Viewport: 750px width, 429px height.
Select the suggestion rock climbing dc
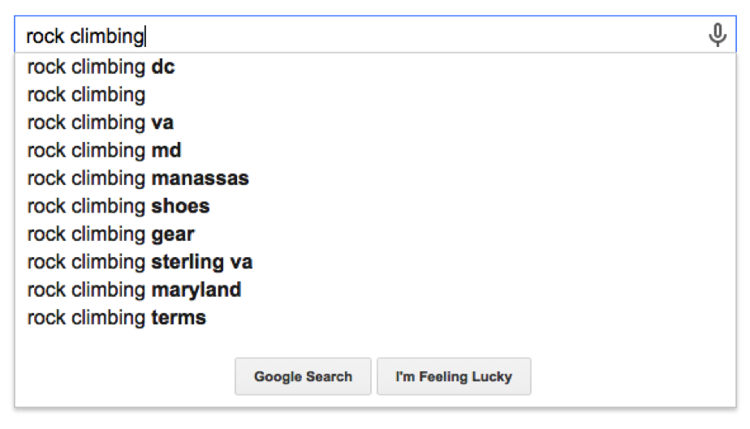(375, 66)
